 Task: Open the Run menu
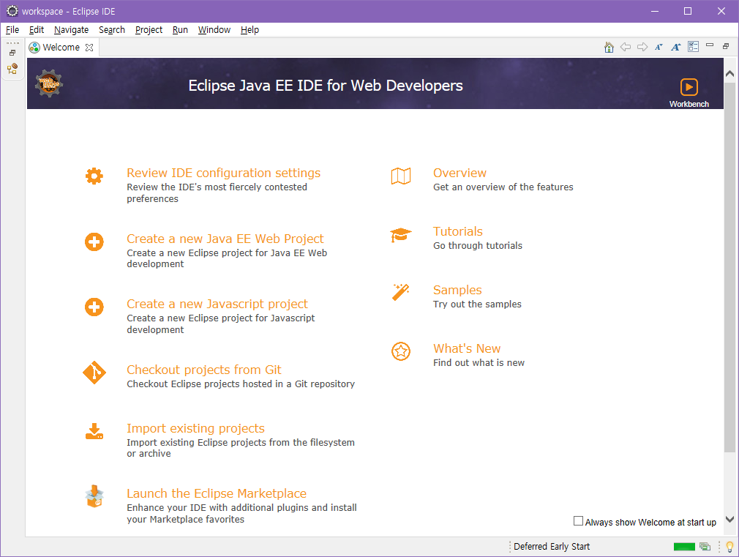click(180, 30)
